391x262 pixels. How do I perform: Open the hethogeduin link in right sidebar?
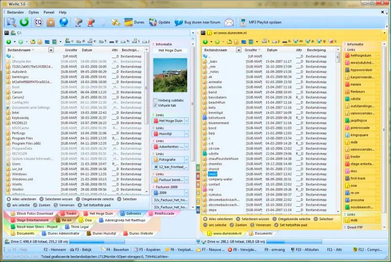point(362,55)
